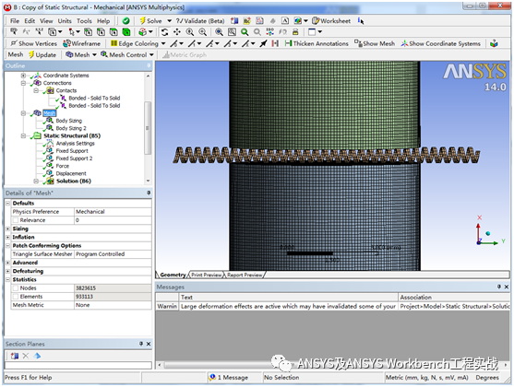Toggle Show Vertices
514x387 pixels.
pos(34,43)
